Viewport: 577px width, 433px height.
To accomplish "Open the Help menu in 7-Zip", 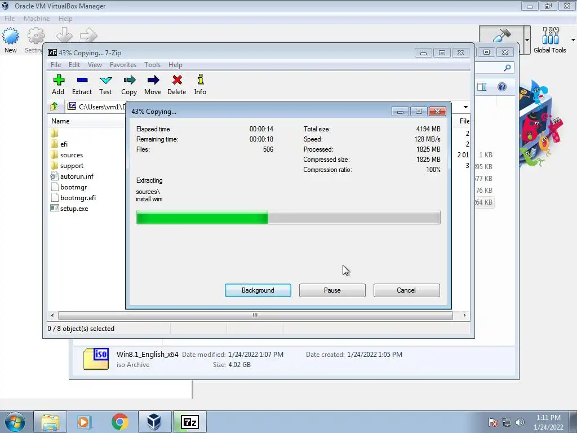I will [176, 65].
